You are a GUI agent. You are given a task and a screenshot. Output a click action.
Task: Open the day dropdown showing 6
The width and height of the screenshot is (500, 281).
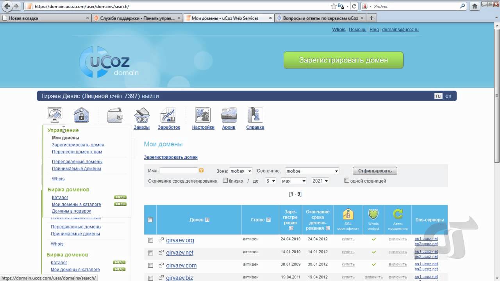[x=271, y=181]
